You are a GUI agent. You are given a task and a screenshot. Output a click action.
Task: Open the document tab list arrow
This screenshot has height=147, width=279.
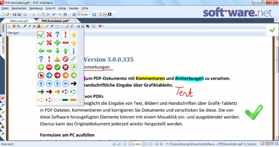(x=276, y=21)
